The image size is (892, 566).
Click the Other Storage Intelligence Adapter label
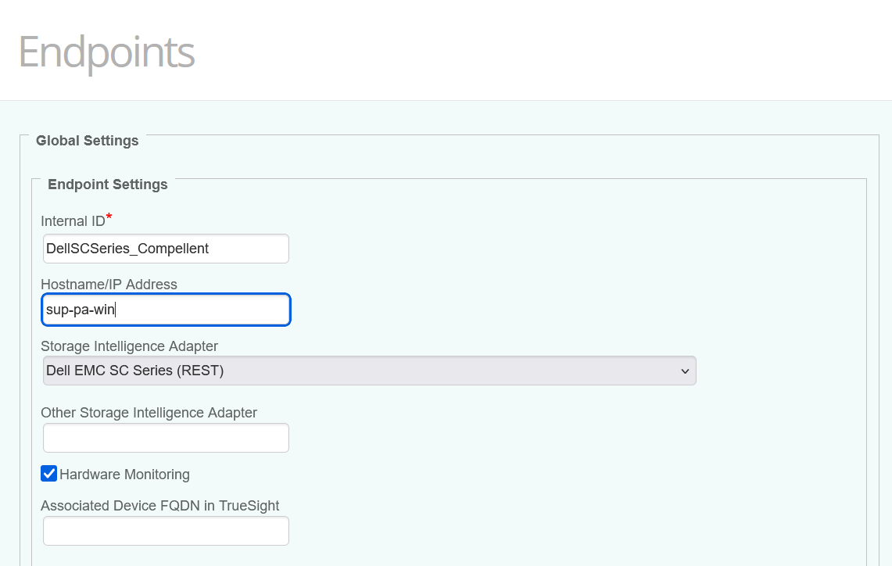[x=149, y=412]
